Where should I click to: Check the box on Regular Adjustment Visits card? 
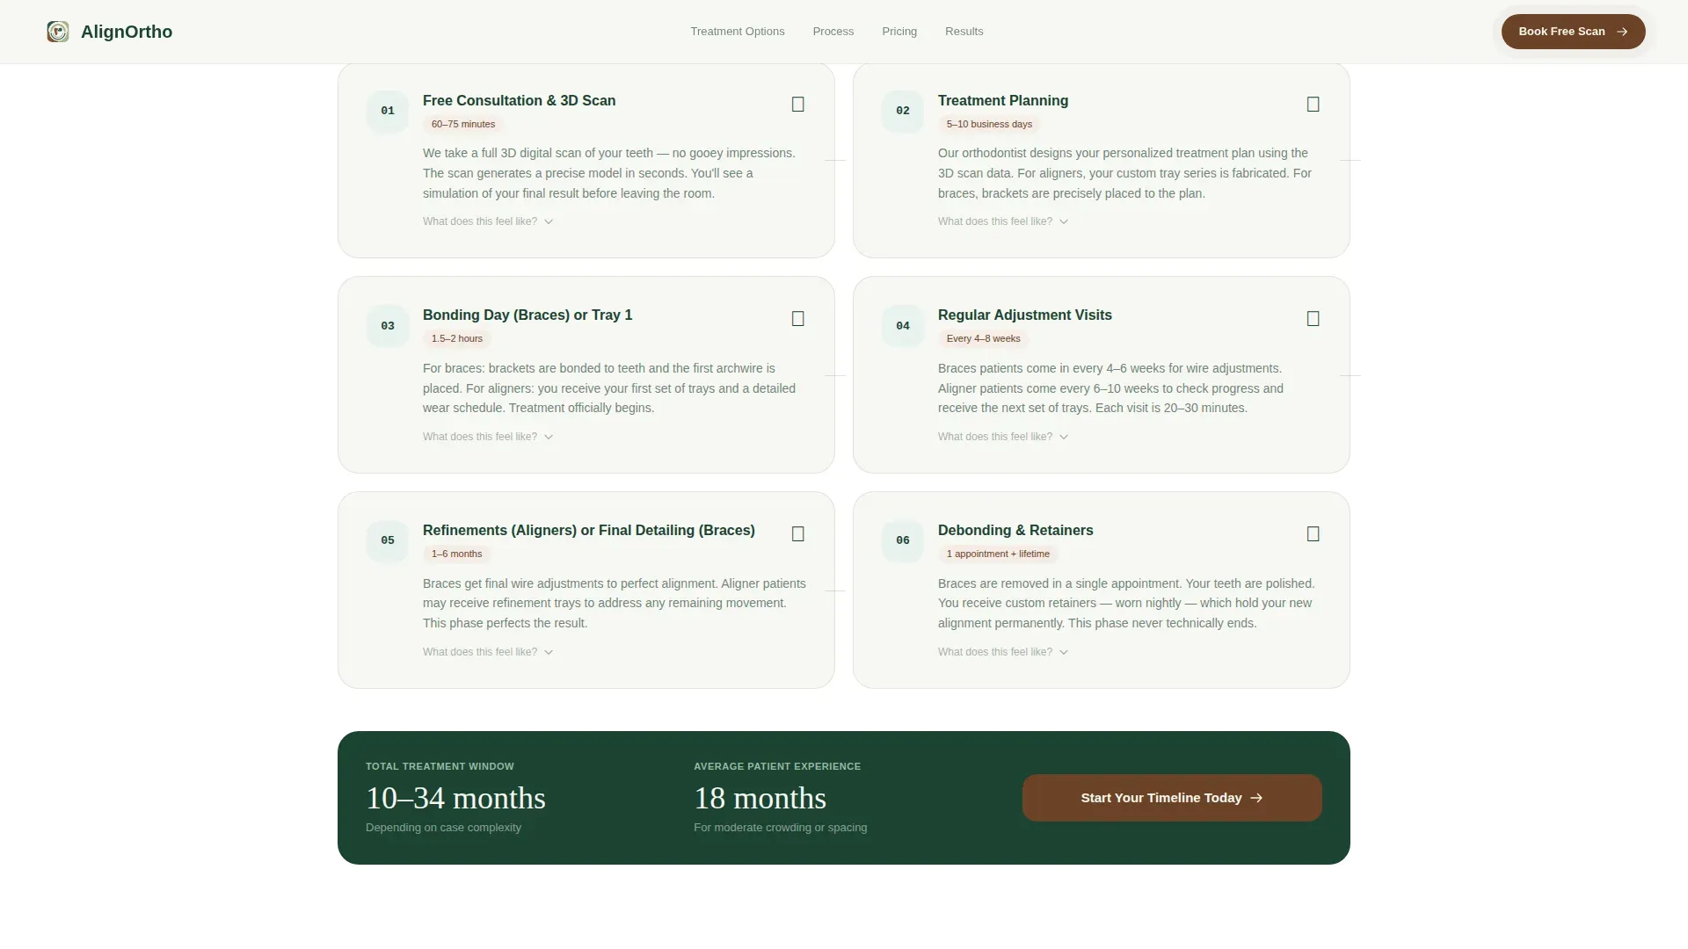[1313, 319]
